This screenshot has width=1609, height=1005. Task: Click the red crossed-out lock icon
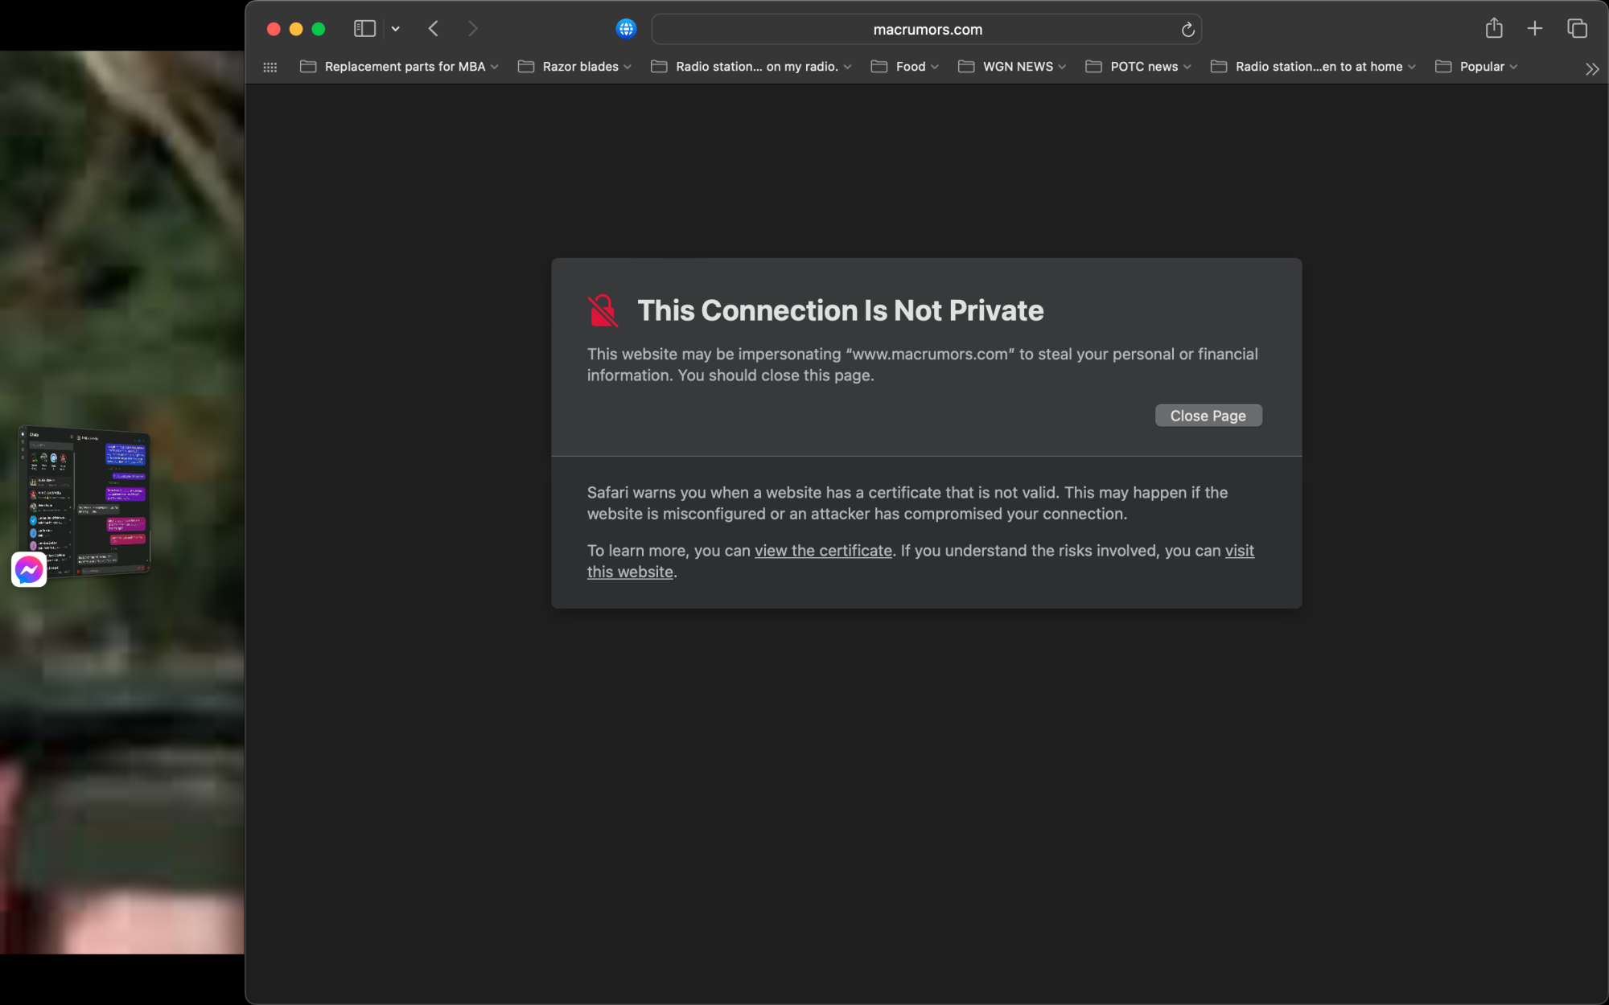[603, 310]
